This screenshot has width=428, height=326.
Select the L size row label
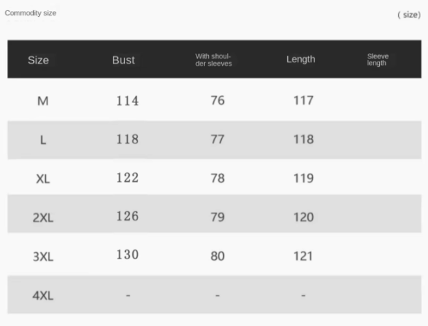pos(43,140)
